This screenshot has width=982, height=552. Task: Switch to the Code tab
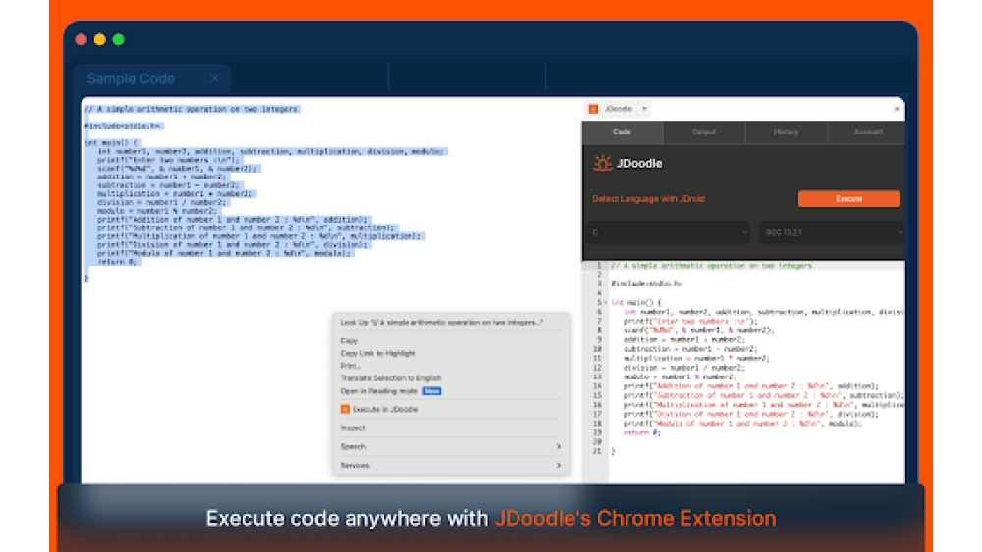pos(622,132)
